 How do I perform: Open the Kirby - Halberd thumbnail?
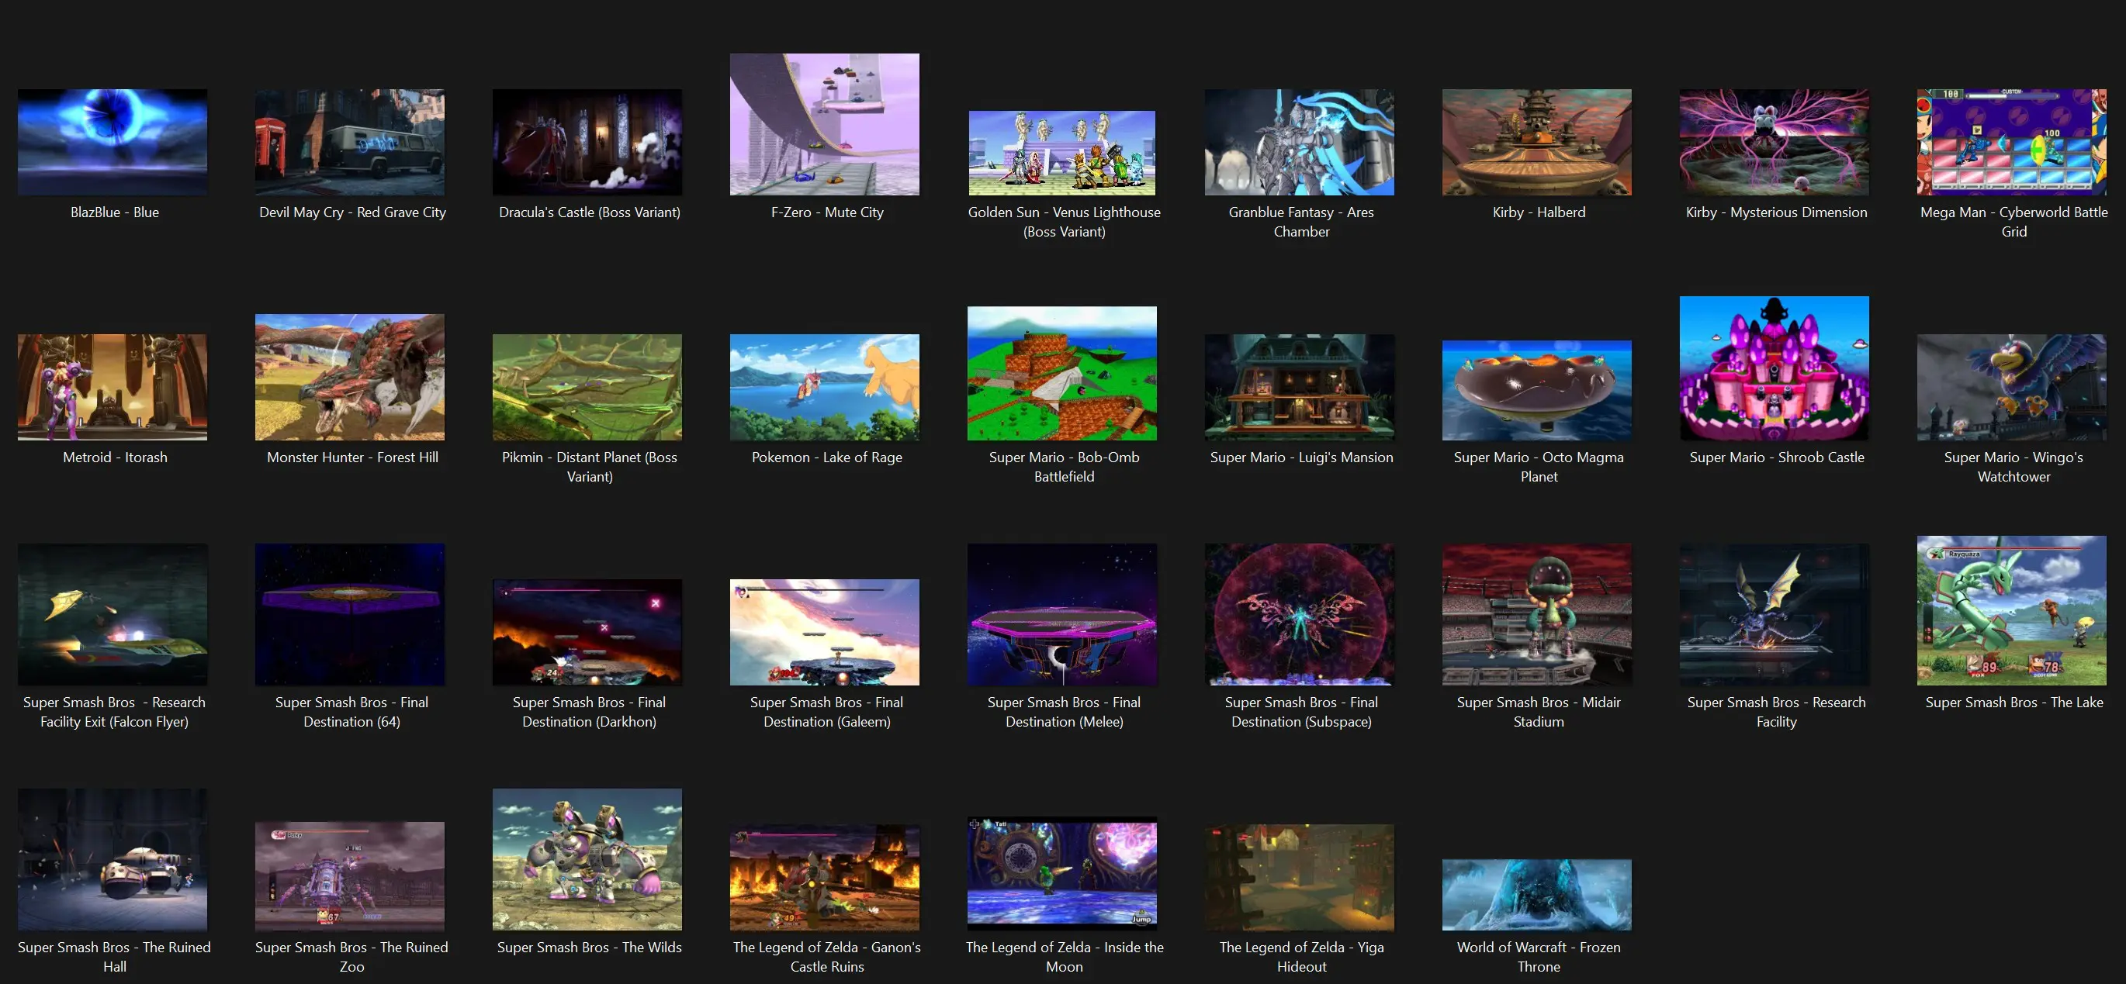click(1537, 142)
